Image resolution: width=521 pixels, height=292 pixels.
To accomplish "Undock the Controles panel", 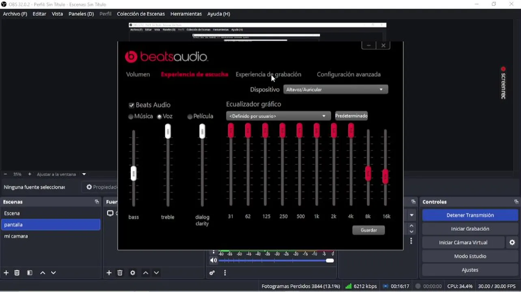I will tap(516, 202).
